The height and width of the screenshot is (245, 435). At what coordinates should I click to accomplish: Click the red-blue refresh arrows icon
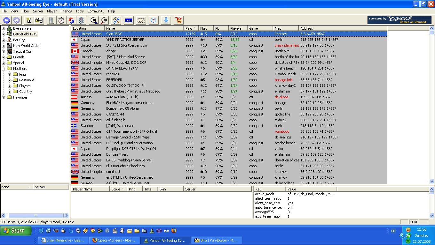71,20
